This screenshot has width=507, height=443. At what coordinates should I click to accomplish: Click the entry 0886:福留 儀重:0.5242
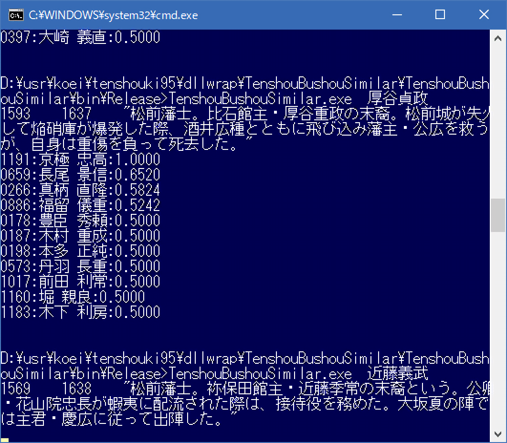click(80, 205)
